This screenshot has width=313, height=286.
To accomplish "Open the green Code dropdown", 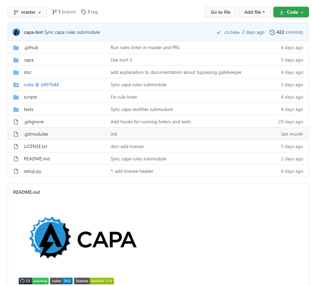I will 291,12.
